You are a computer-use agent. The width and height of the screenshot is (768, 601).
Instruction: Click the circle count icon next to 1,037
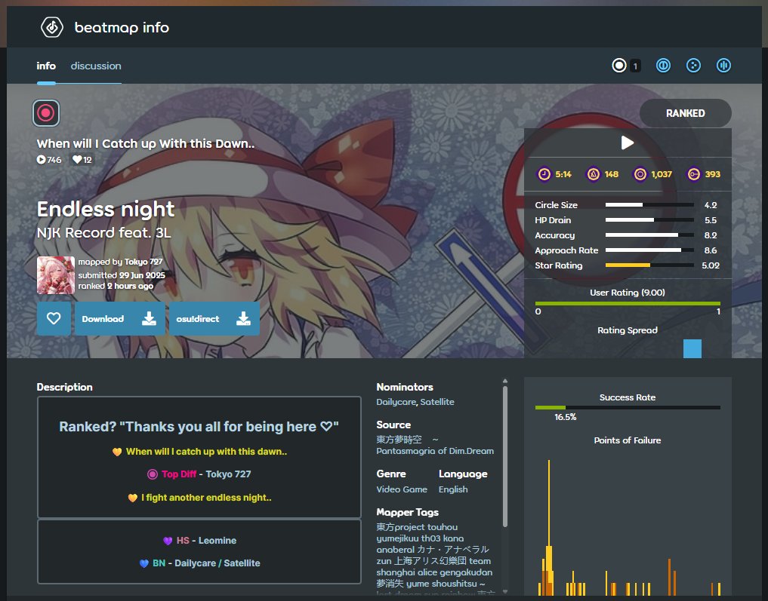[640, 174]
